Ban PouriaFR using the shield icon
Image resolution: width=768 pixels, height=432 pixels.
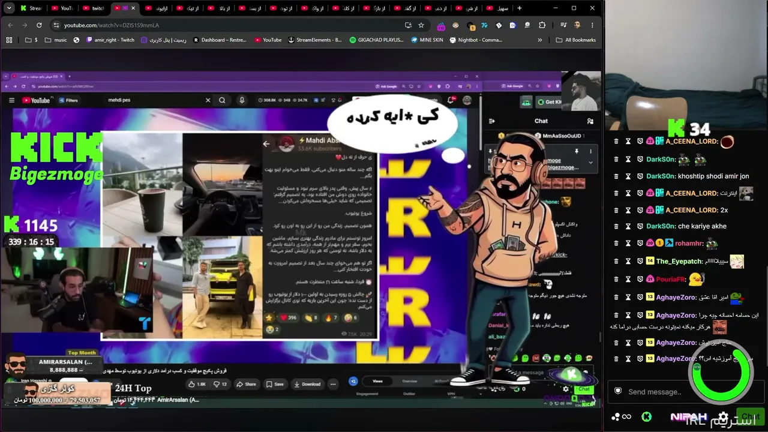click(x=640, y=279)
